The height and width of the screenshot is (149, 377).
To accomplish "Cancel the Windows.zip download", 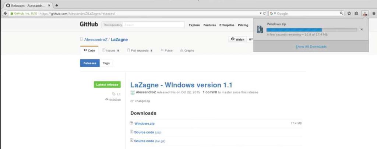I will (362, 29).
